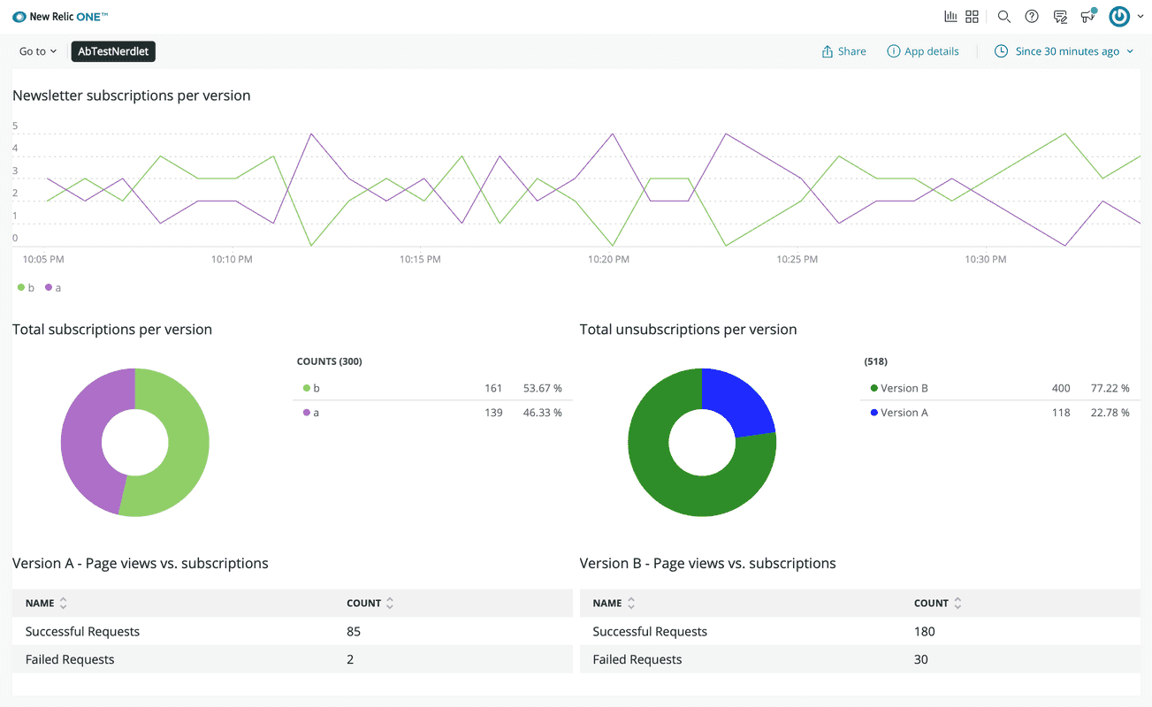Open the help question mark icon
The width and height of the screenshot is (1152, 707).
pyautogui.click(x=1032, y=17)
